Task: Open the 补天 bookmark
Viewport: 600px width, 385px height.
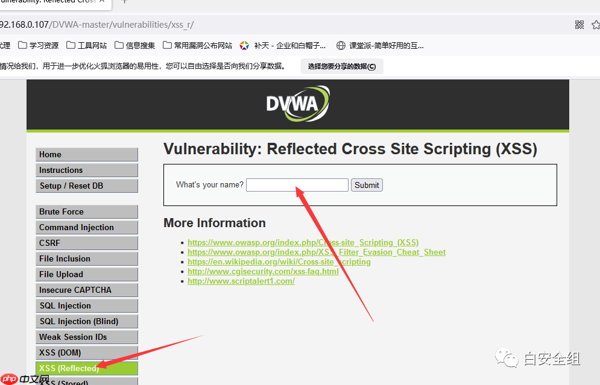Action: pos(283,46)
